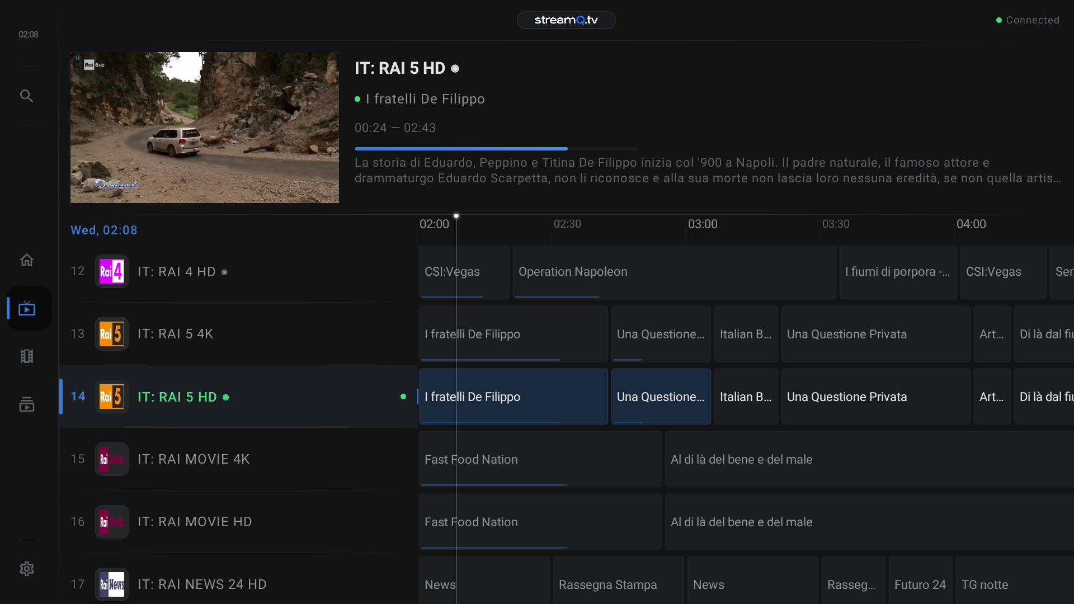Click the programme progress bar under 00:24 — 02:43
The width and height of the screenshot is (1074, 604).
click(496, 149)
